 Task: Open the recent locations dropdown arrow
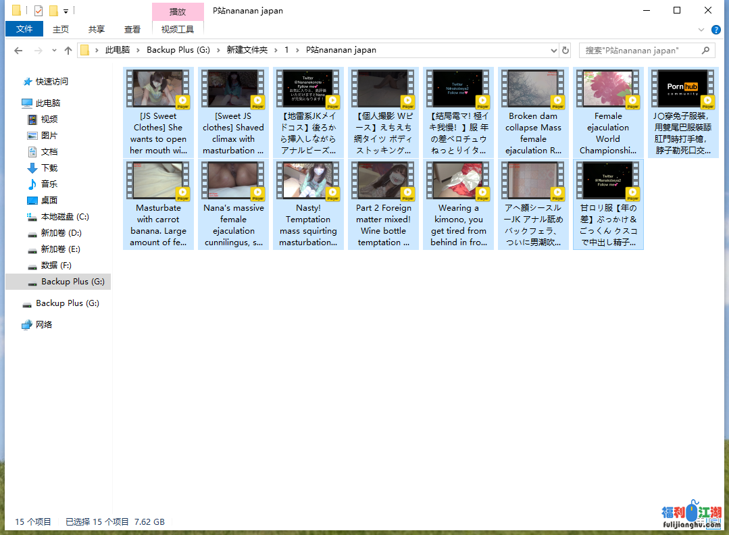tap(53, 51)
